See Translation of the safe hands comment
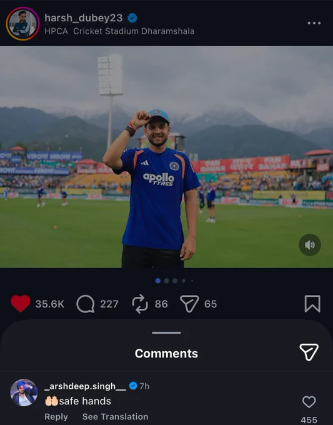 [115, 417]
